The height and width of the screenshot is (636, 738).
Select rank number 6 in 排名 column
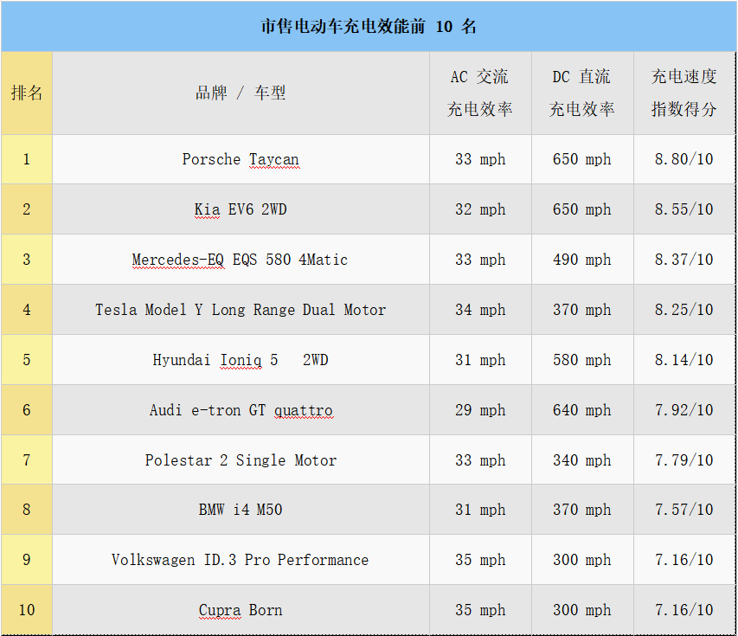point(27,410)
